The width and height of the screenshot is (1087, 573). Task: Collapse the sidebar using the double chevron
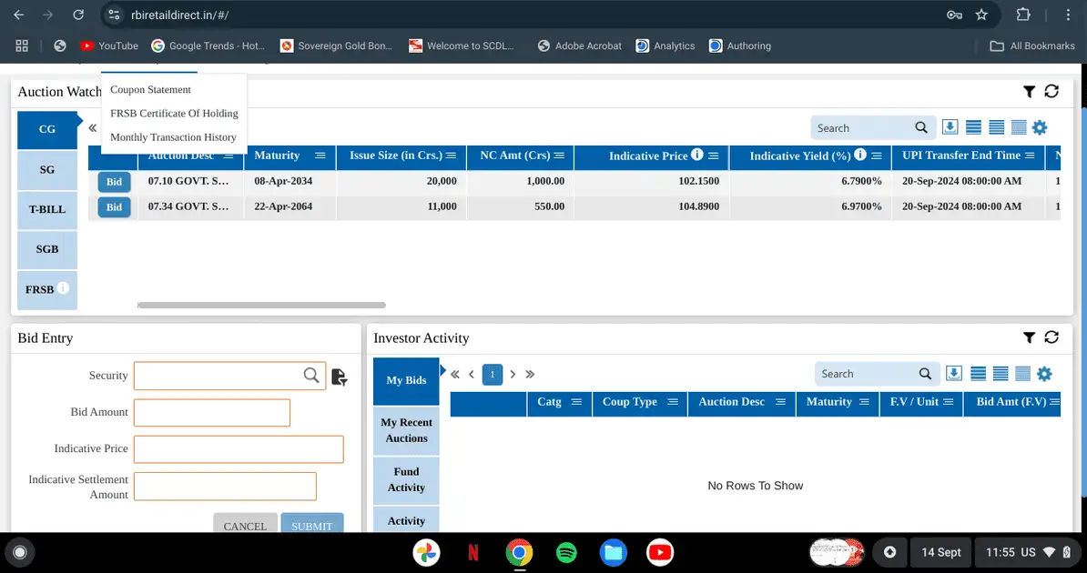pyautogui.click(x=92, y=128)
